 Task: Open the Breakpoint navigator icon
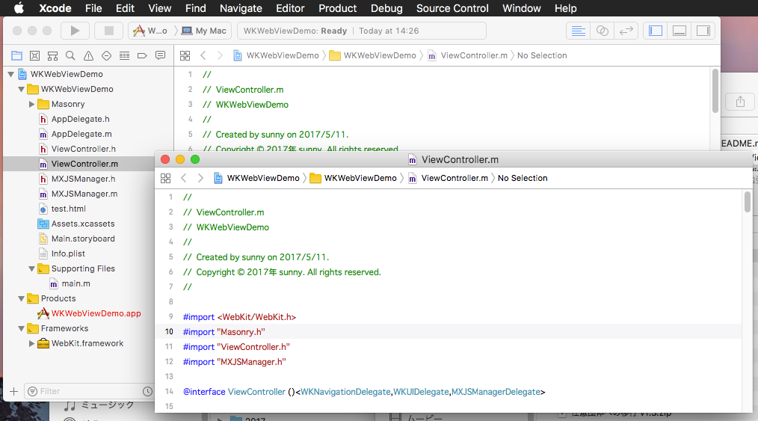click(x=142, y=55)
